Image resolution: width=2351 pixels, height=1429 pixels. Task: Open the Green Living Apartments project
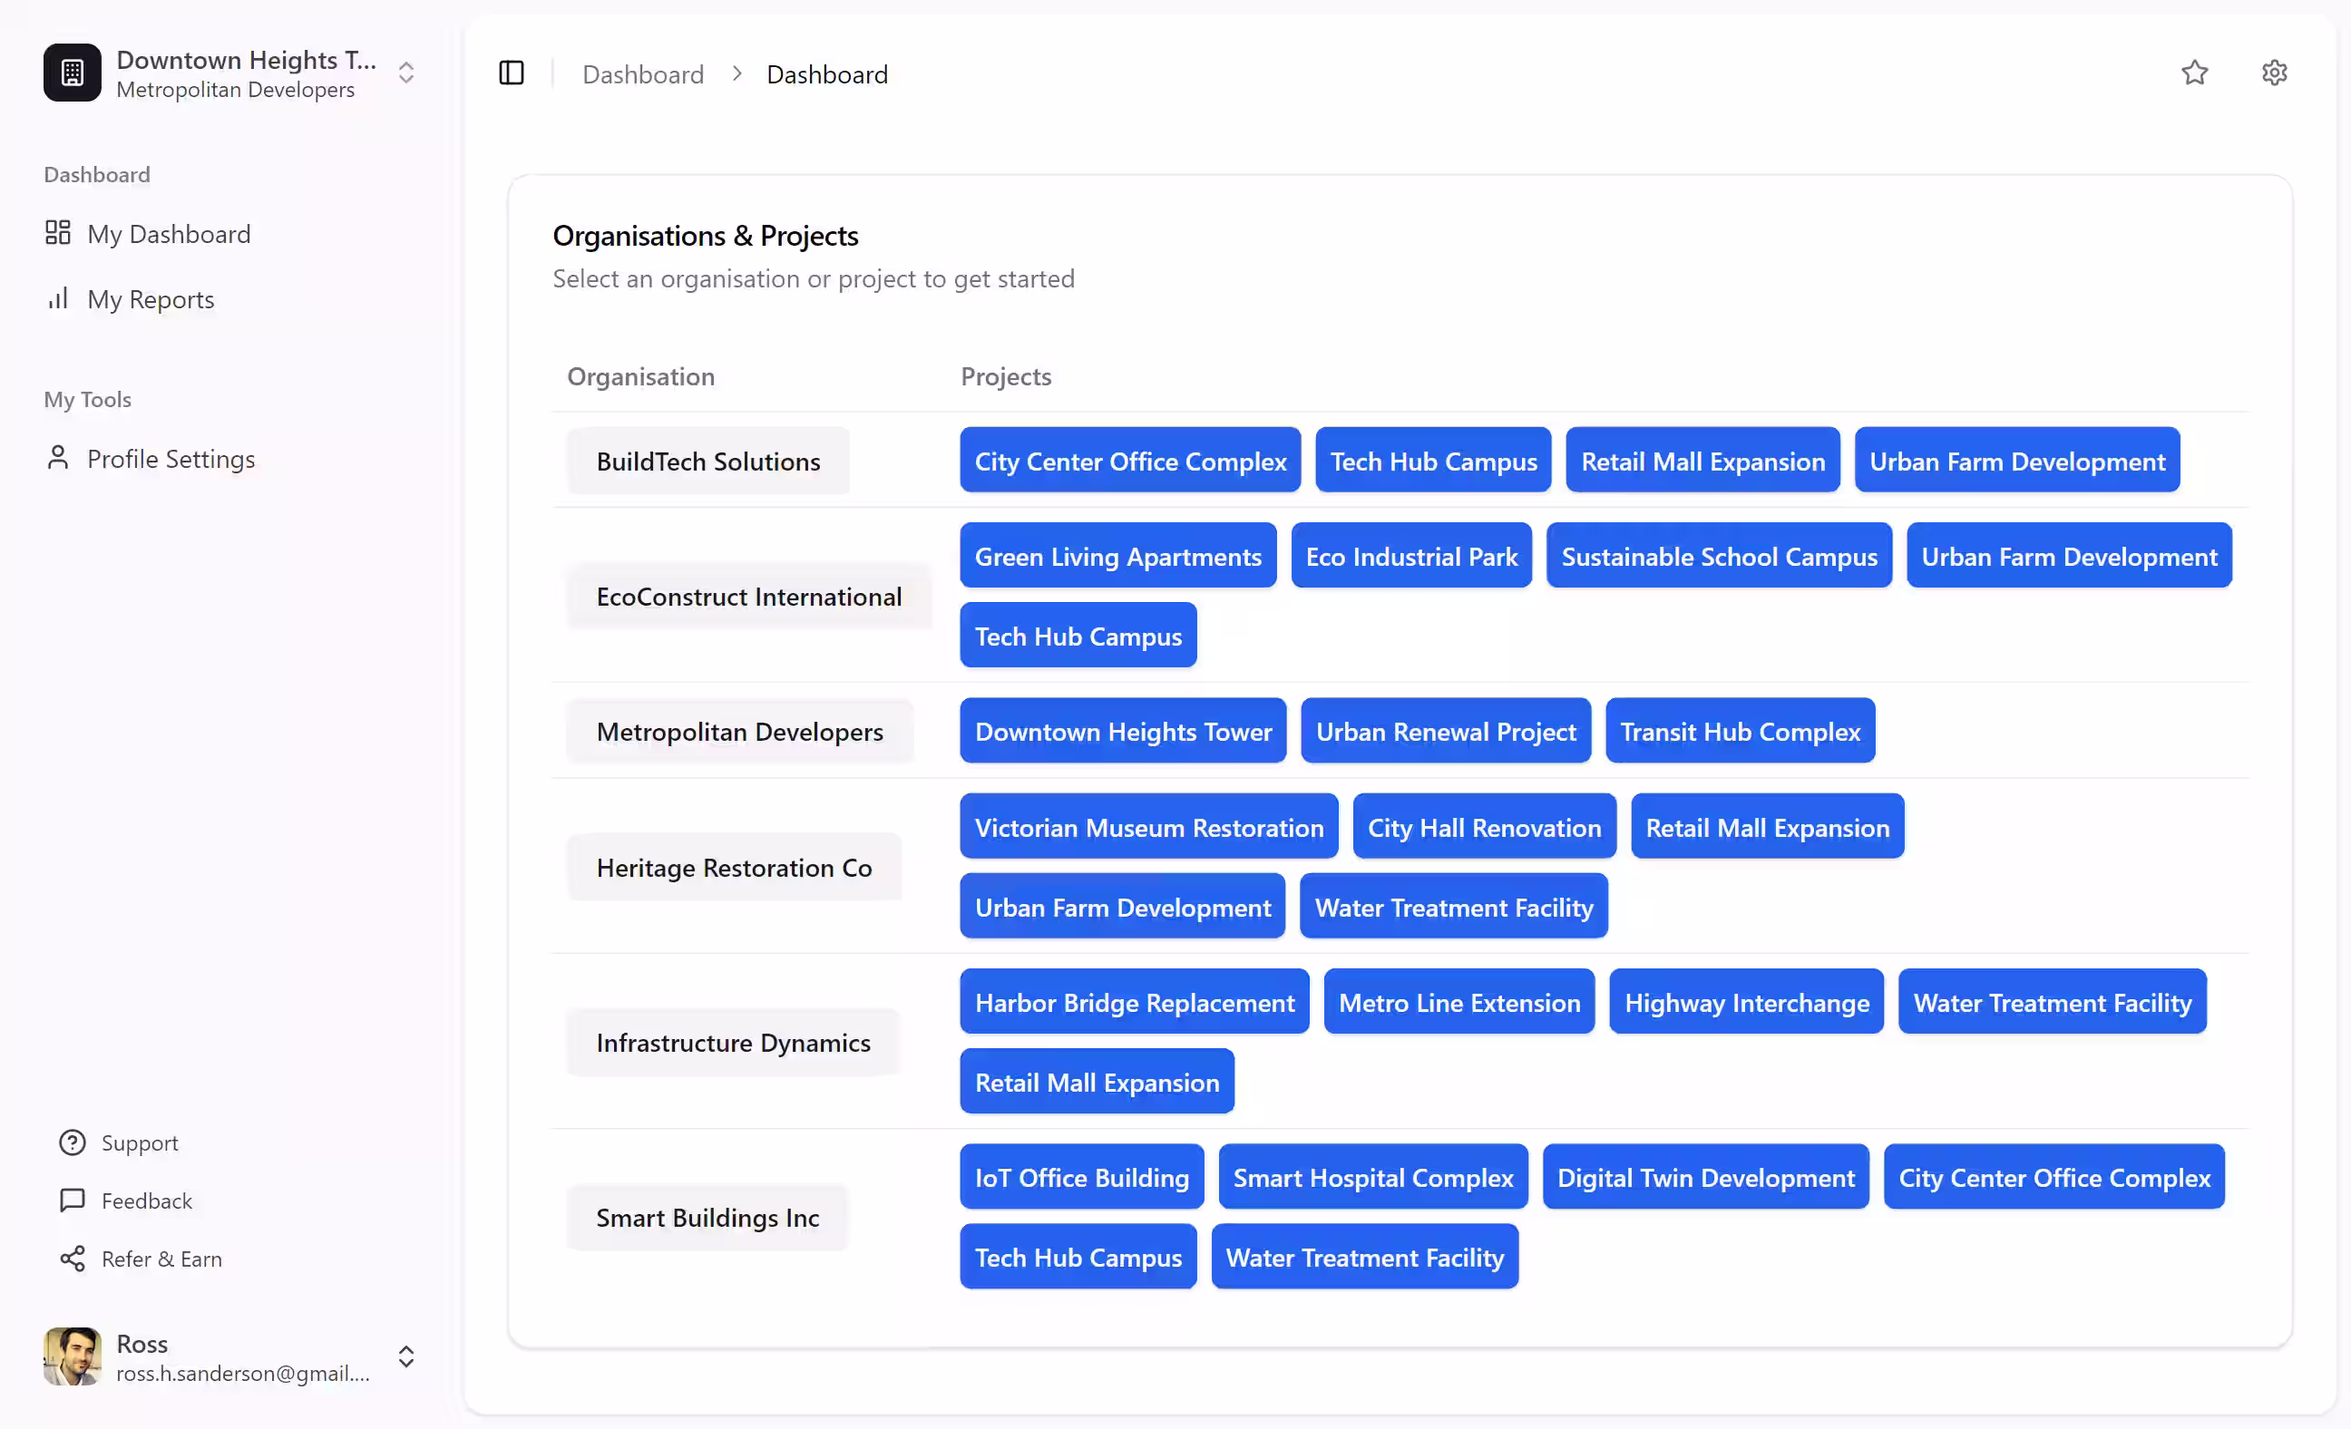(x=1117, y=555)
